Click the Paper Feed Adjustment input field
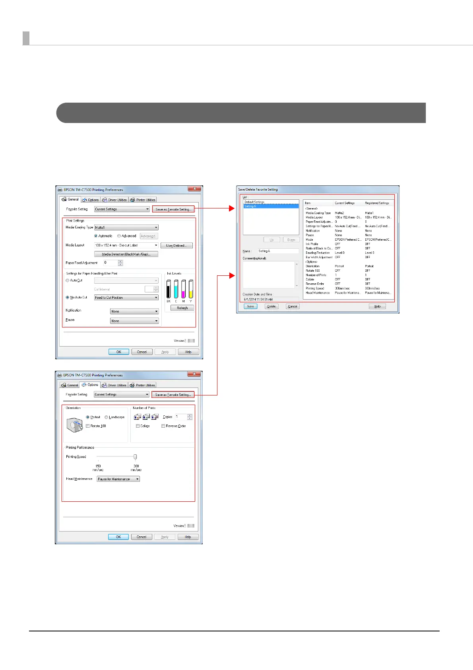The height and width of the screenshot is (670, 473). tap(110, 263)
